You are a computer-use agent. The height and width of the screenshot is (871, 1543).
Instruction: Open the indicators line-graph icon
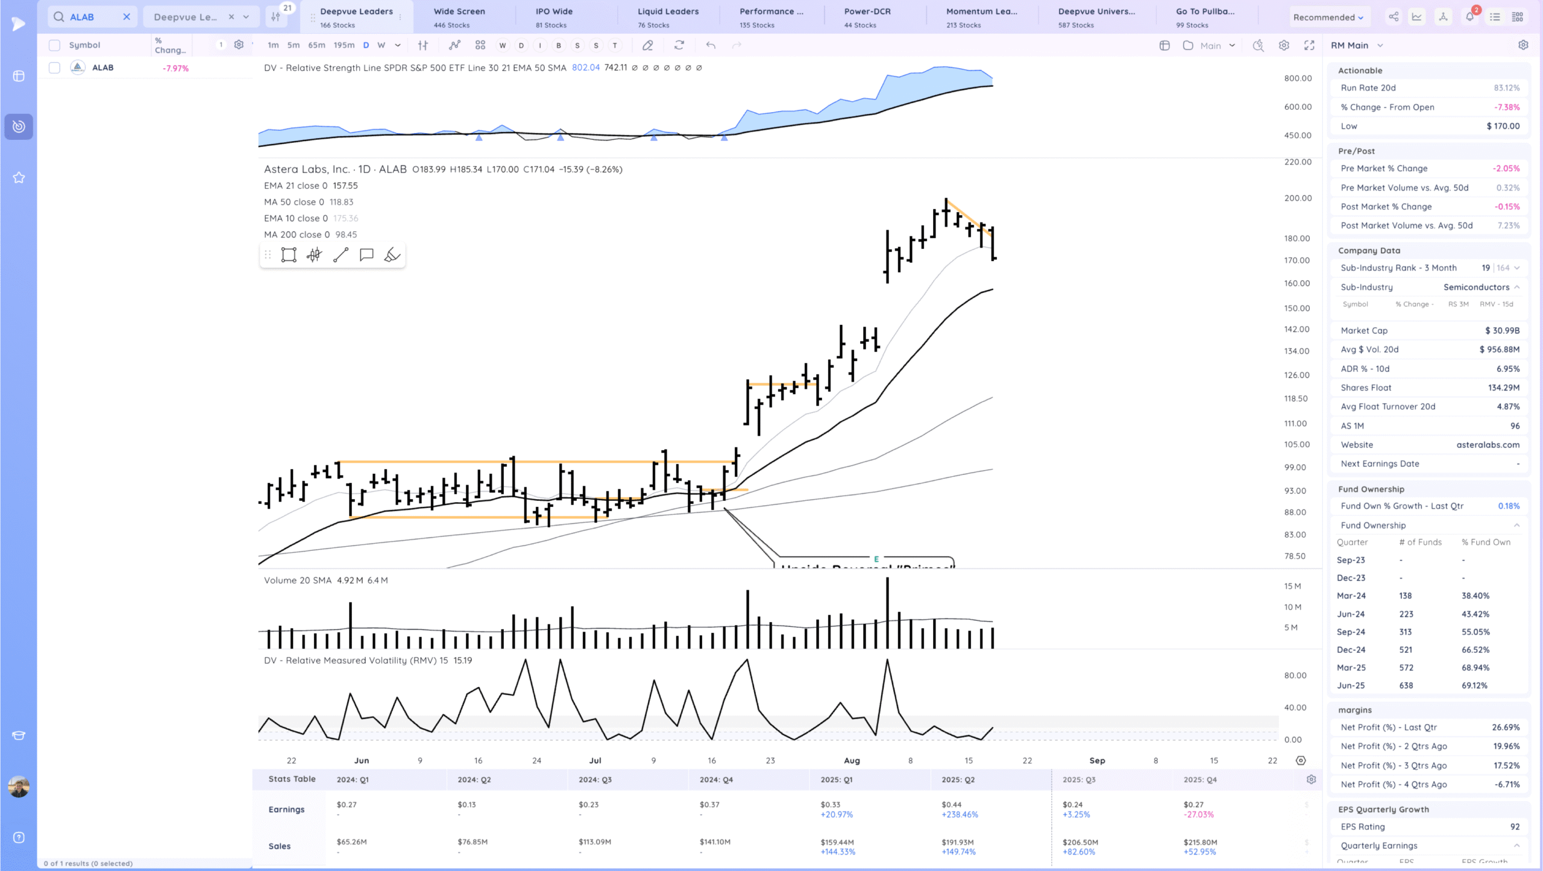454,45
